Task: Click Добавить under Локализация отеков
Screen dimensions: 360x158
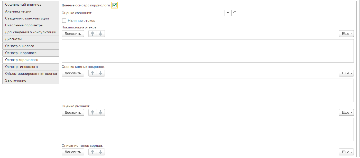Action: click(x=73, y=34)
